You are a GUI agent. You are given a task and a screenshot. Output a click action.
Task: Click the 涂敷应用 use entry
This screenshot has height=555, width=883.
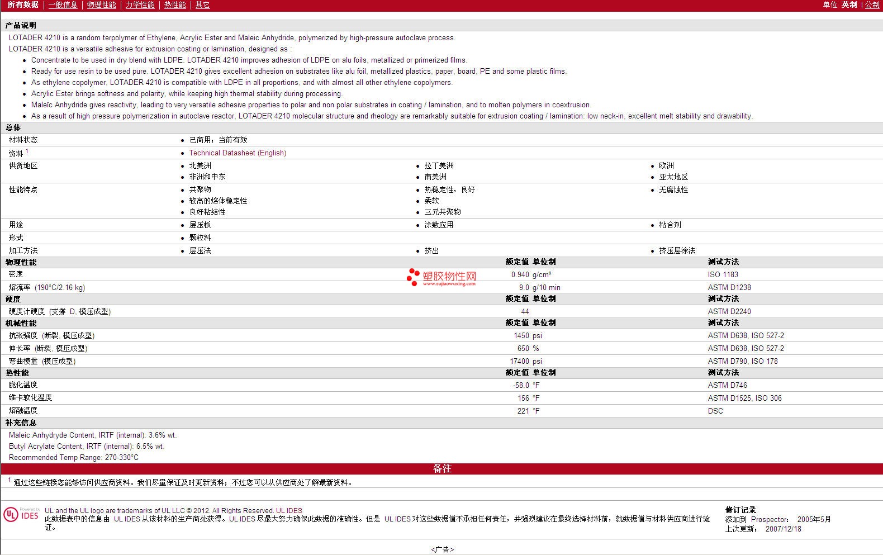tap(439, 225)
